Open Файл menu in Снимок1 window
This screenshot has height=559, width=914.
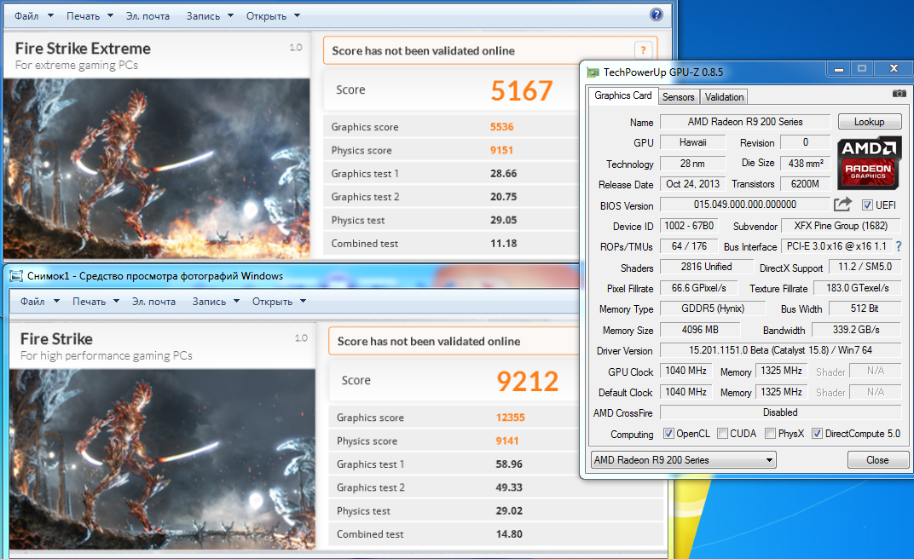pyautogui.click(x=39, y=301)
